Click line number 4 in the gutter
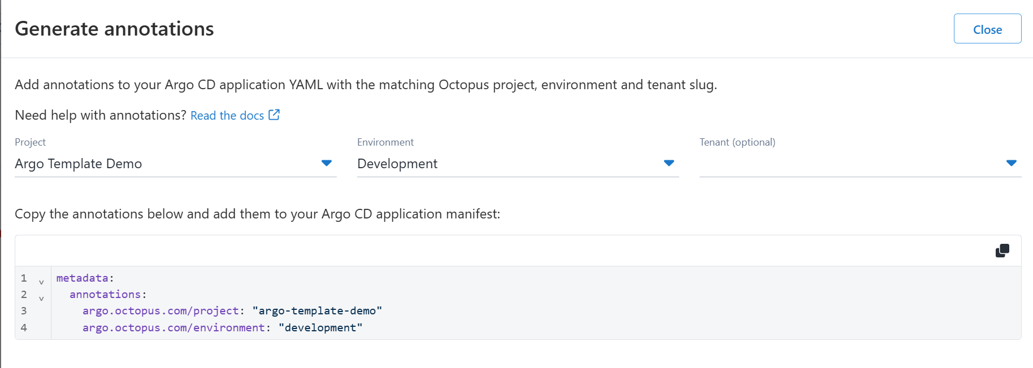 click(x=24, y=328)
